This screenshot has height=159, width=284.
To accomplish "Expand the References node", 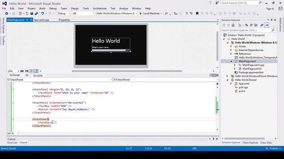I will (231, 54).
